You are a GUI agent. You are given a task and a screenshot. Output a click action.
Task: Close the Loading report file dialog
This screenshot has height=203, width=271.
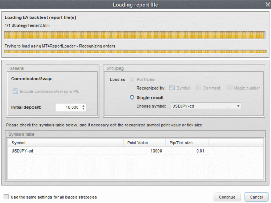tap(267, 5)
